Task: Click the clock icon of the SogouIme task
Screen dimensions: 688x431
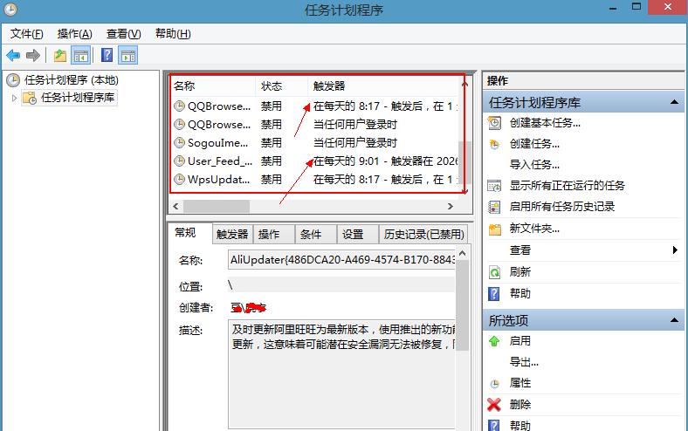Action: pyautogui.click(x=179, y=143)
